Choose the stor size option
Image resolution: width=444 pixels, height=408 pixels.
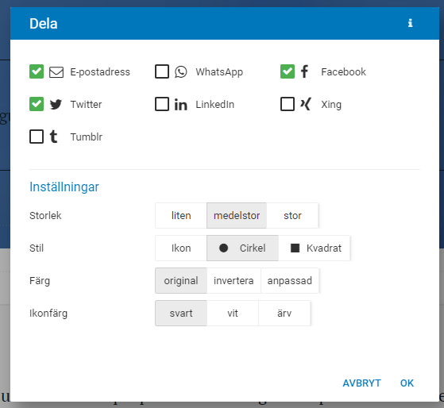pyautogui.click(x=292, y=216)
